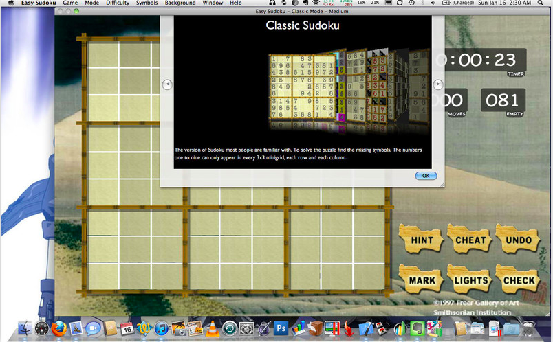Open iChat from the Dock

click(93, 328)
